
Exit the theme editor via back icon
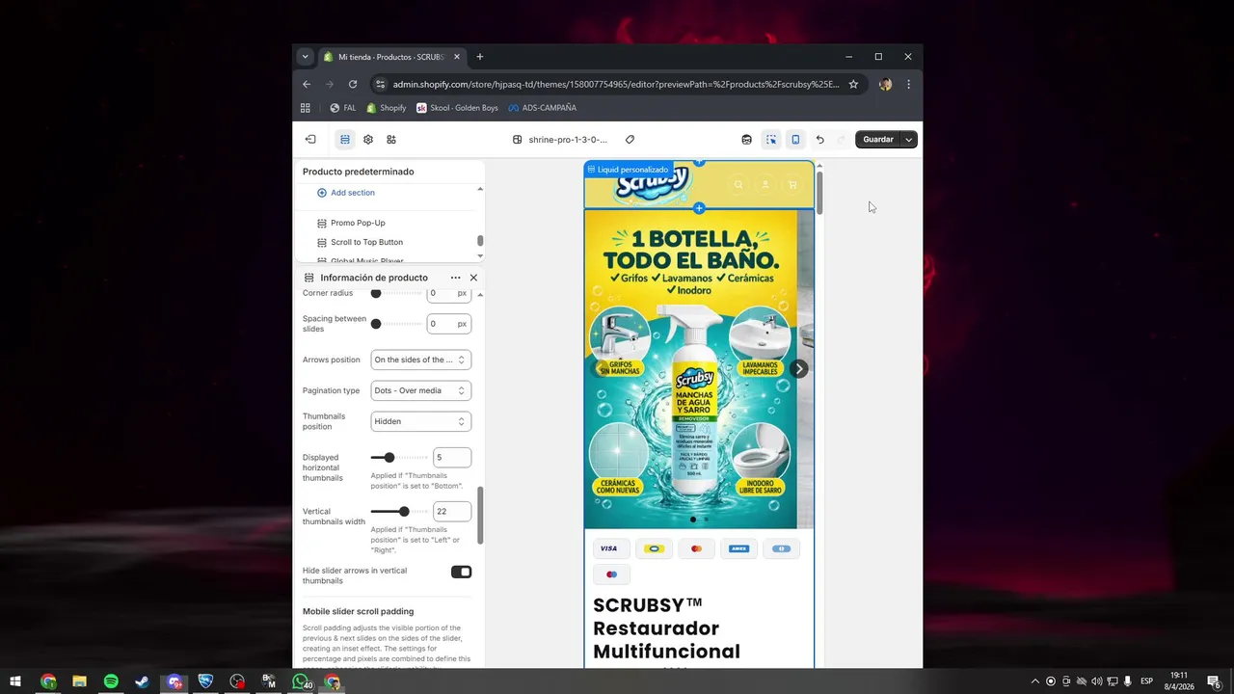pos(310,140)
